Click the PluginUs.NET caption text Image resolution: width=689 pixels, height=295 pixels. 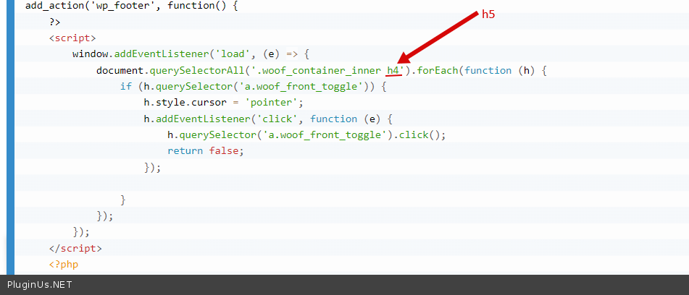coord(40,285)
